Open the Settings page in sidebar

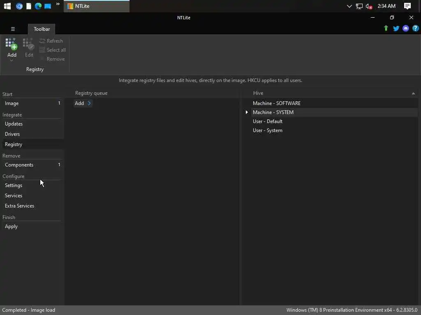(x=32, y=185)
